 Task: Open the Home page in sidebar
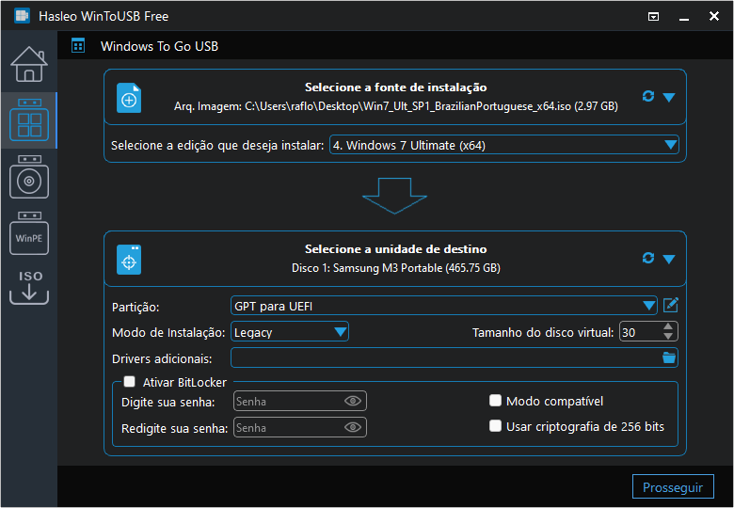click(29, 64)
